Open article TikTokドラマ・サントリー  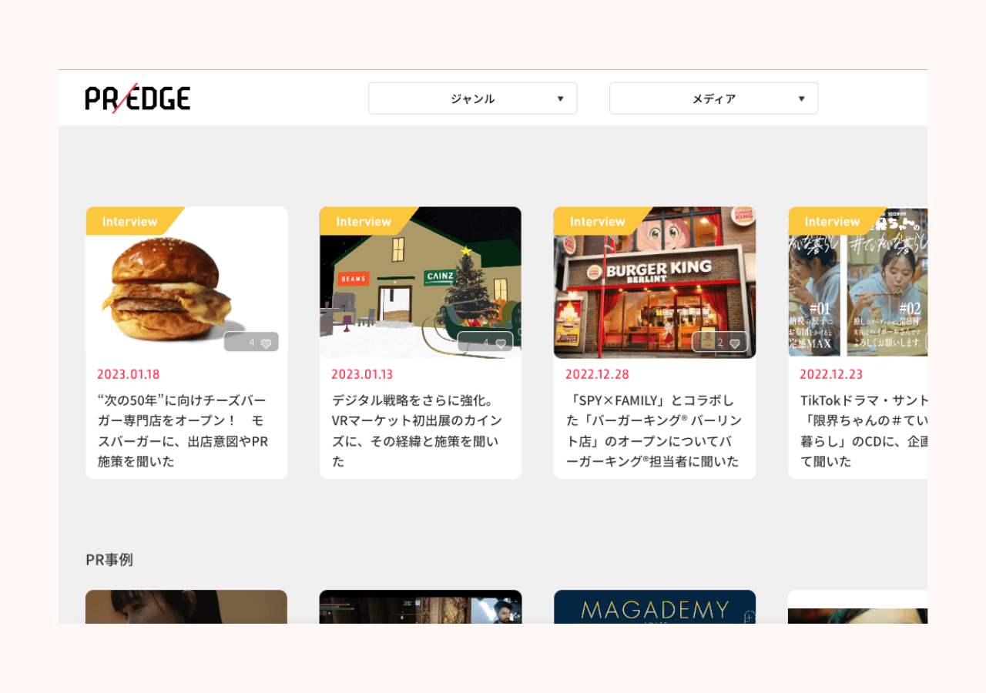[x=864, y=430]
